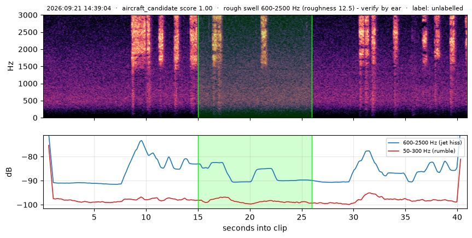
Task: Click the 'seconds into clip' axis label
Action: pos(255,228)
